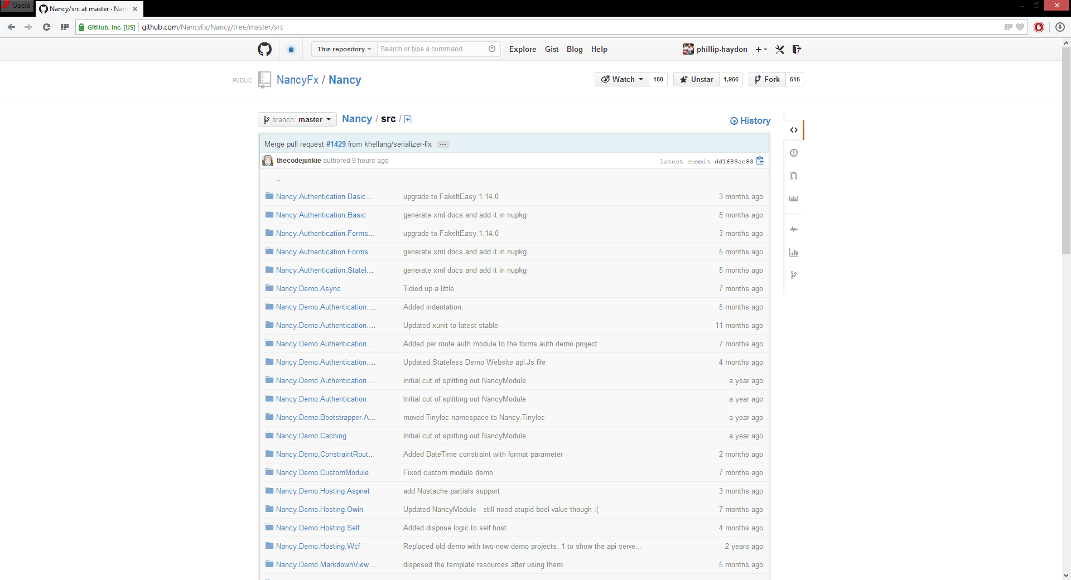Open account settings tools icon
The height and width of the screenshot is (580, 1071).
(x=779, y=50)
